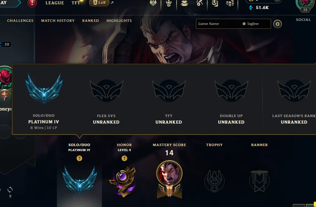Open the Hextech Crafting hammer icon
Viewport: 316px width, 207px height.
199,3
